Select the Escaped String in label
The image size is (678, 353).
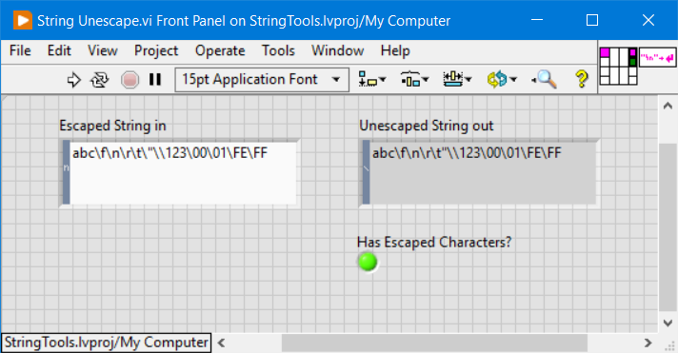coord(112,126)
